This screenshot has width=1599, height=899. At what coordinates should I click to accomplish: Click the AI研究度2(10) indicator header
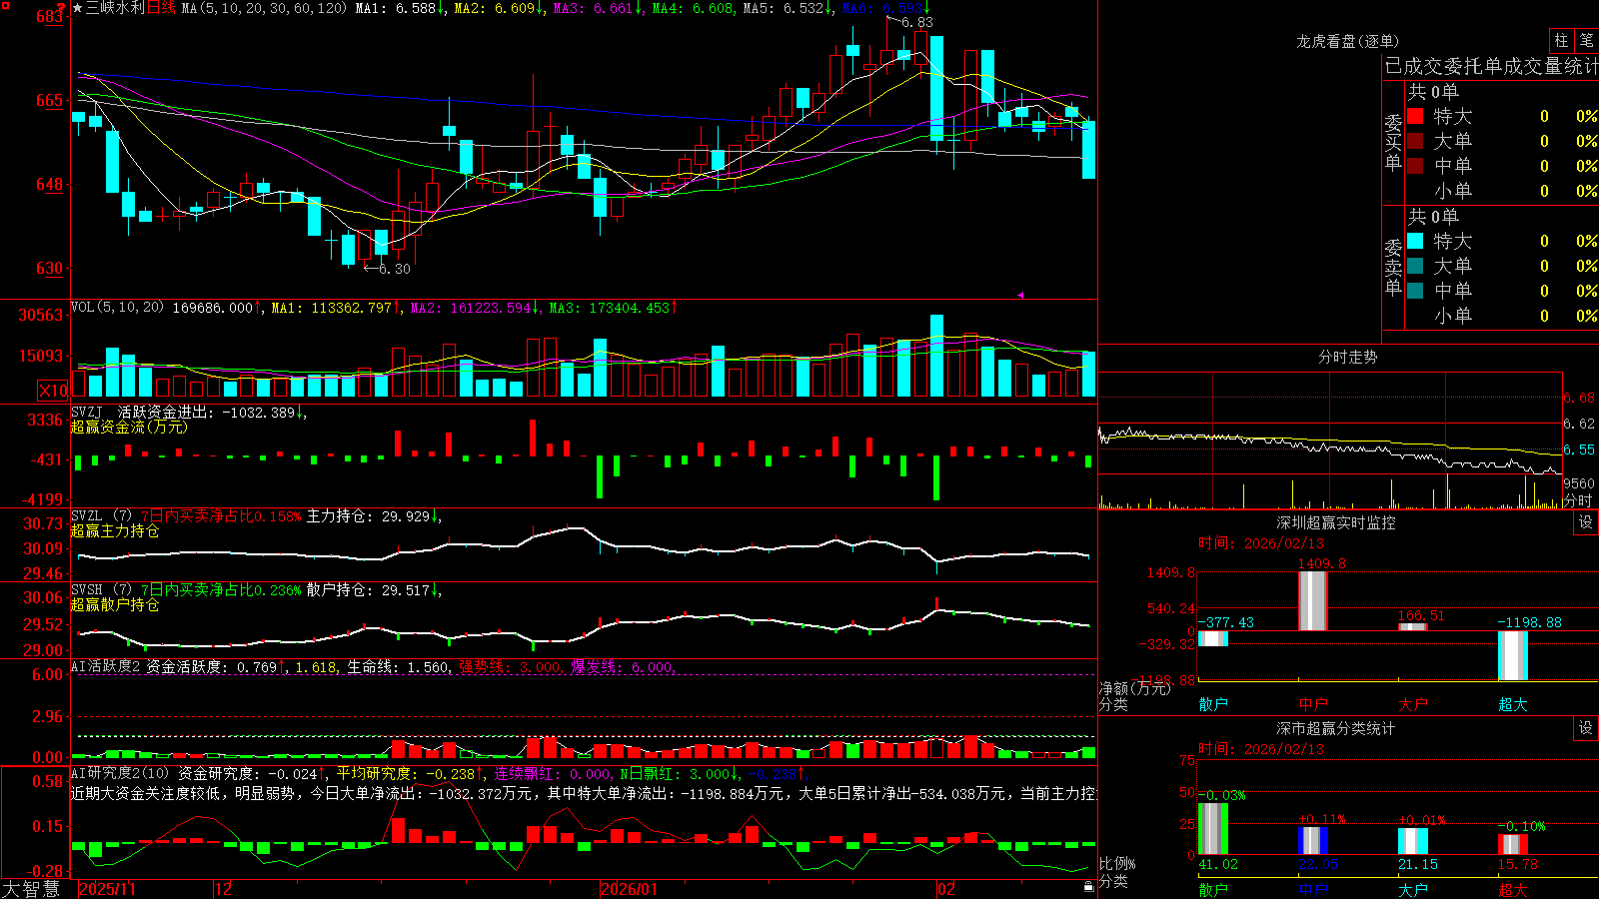120,773
